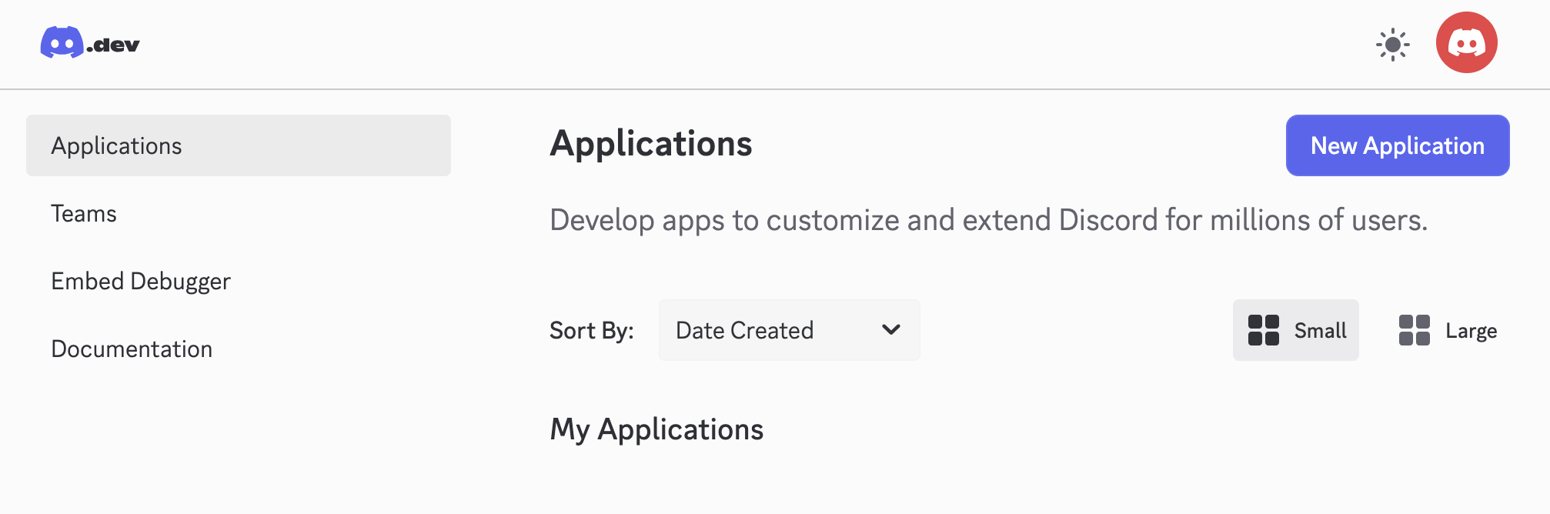Click the Applications page heading

click(651, 144)
